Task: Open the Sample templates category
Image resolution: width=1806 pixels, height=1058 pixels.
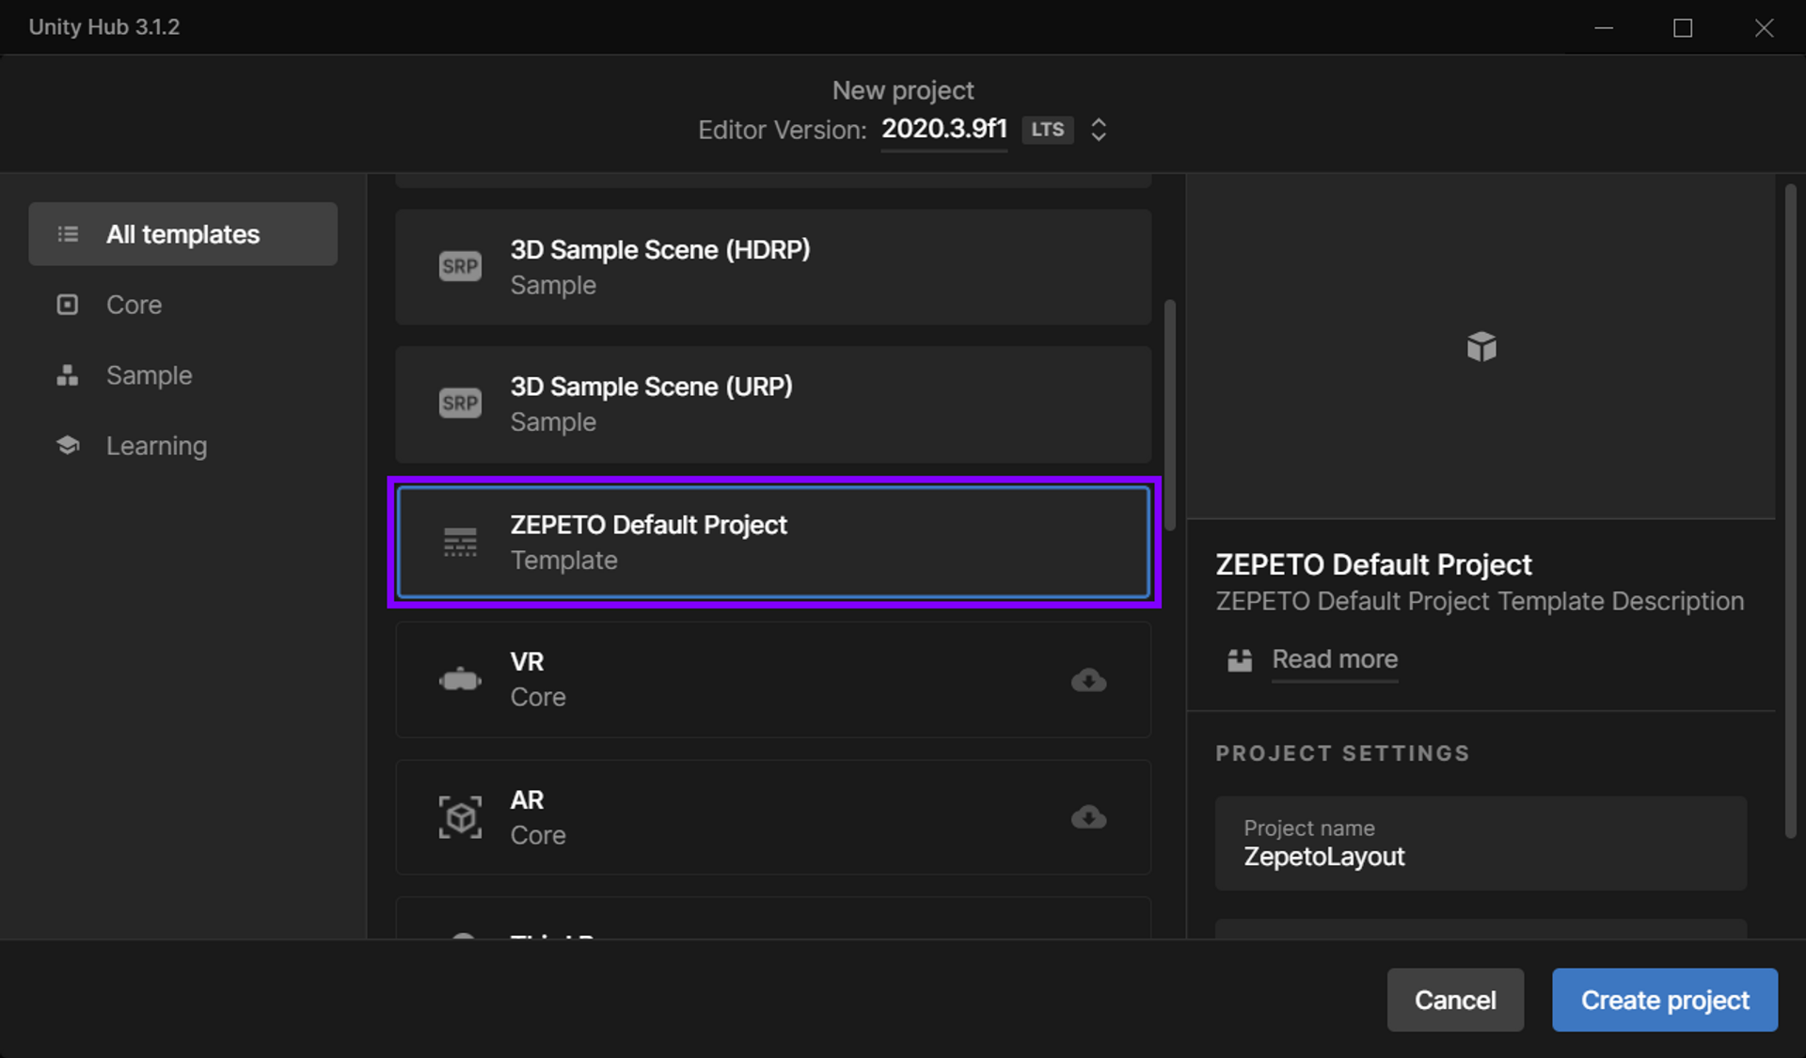Action: pyautogui.click(x=149, y=375)
